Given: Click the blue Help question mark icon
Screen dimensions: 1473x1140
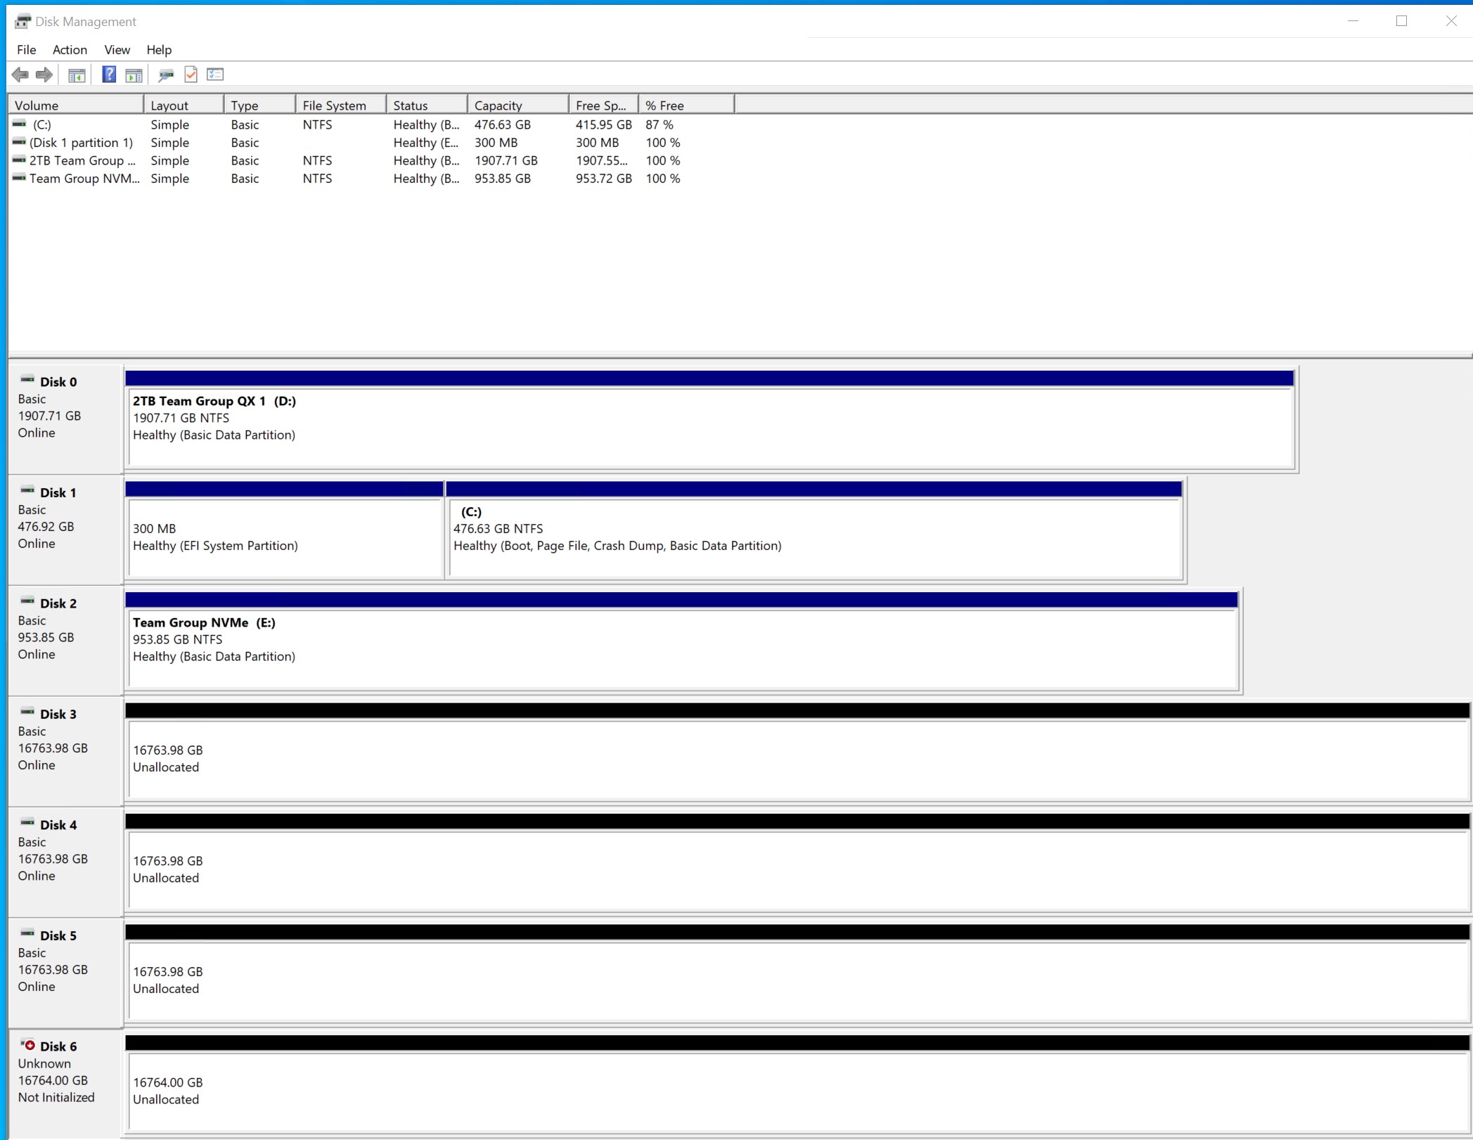Looking at the screenshot, I should pyautogui.click(x=109, y=75).
